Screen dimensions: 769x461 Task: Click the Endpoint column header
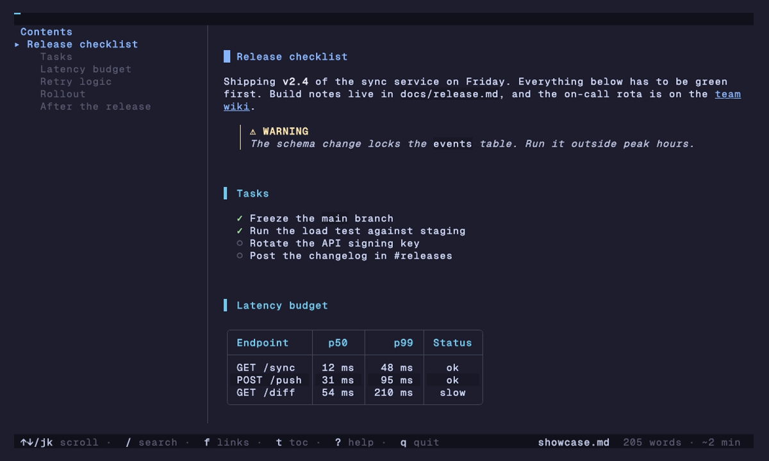click(x=263, y=343)
